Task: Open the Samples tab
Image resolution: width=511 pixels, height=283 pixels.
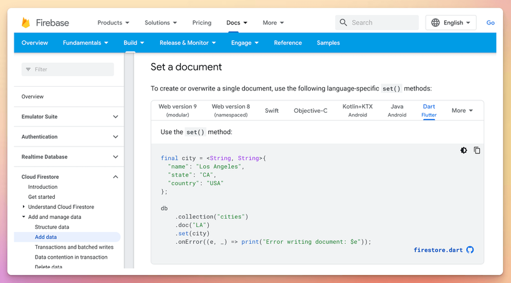Action: (328, 43)
